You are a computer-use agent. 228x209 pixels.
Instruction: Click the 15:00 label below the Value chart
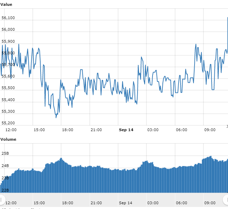coord(39,130)
